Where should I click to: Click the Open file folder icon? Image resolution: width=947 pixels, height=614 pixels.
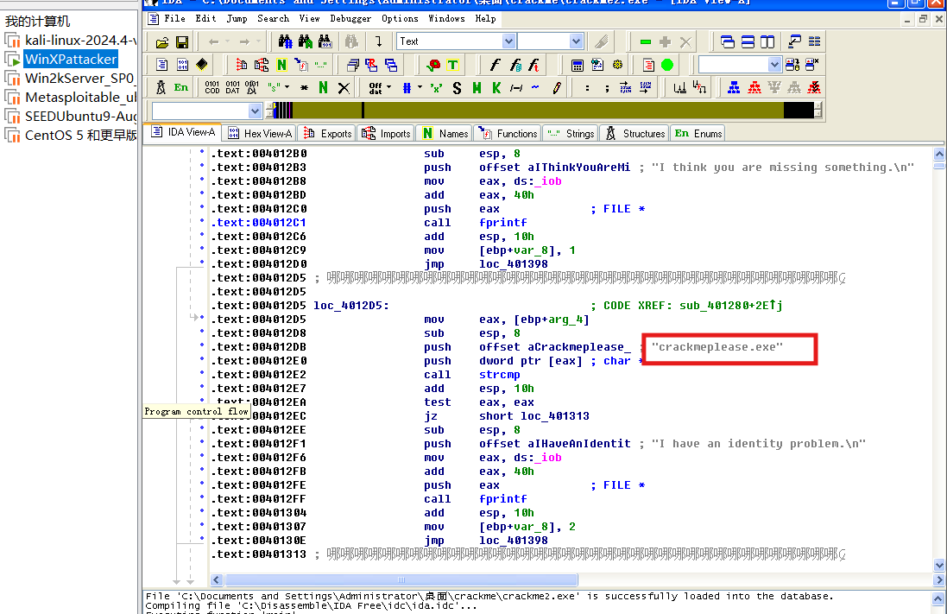161,42
